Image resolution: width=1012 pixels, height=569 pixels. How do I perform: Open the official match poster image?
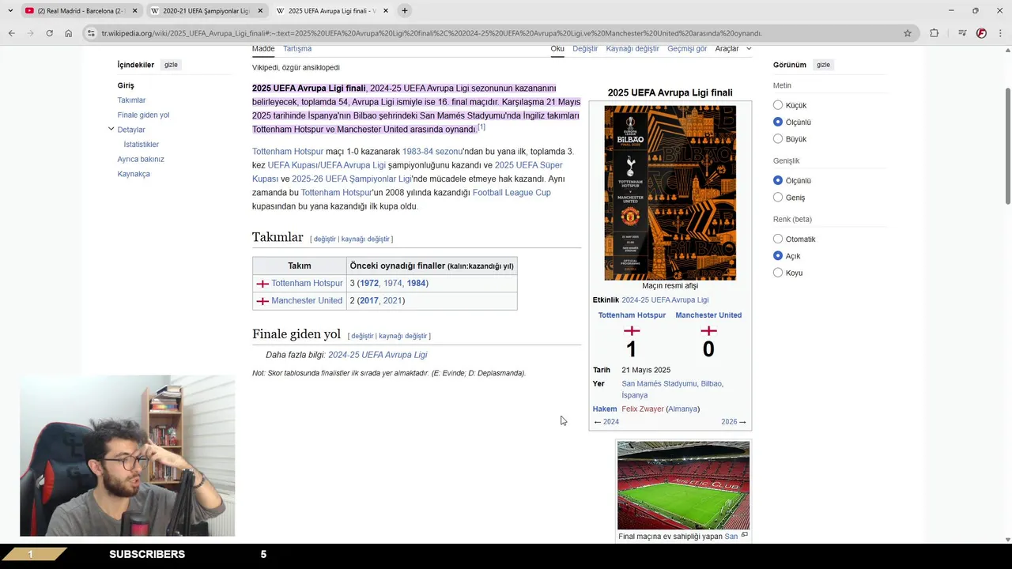[x=670, y=193]
